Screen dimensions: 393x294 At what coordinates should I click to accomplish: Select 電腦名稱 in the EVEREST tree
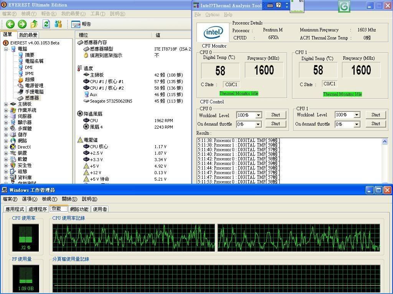[34, 61]
